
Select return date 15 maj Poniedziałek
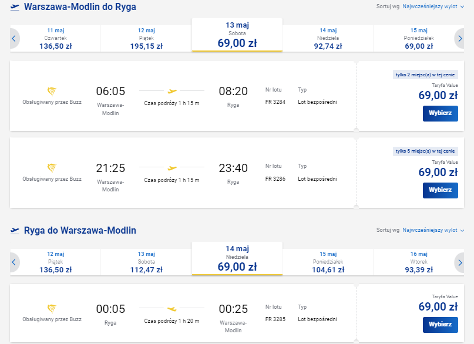point(328,262)
